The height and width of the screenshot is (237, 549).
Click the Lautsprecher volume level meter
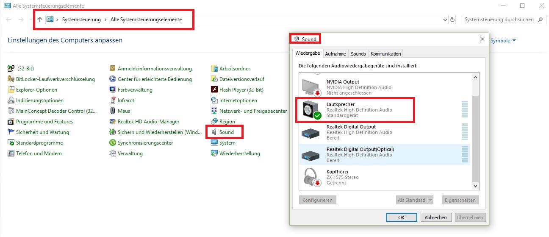click(x=464, y=110)
